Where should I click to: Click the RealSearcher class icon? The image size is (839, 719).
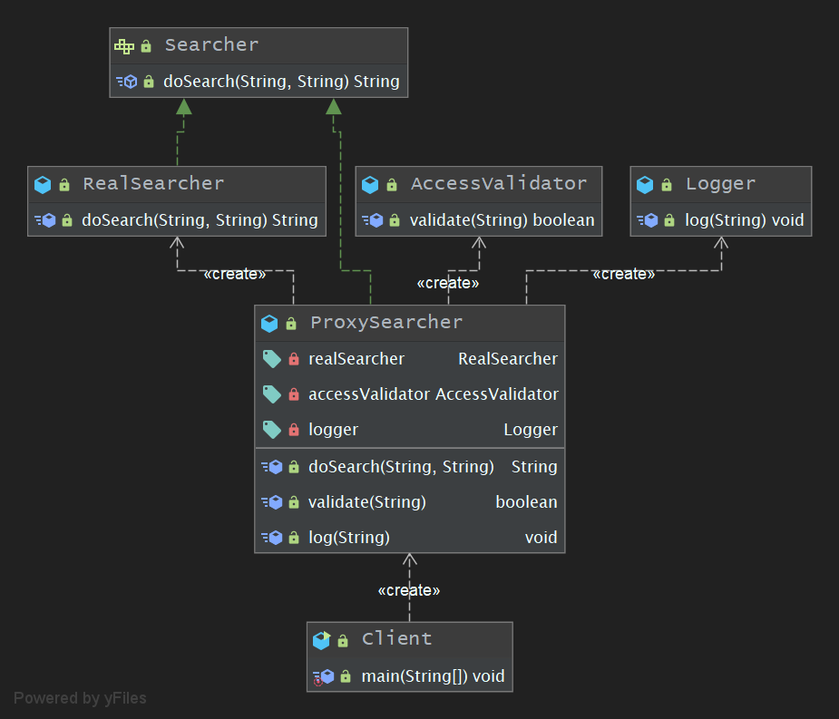tap(42, 184)
